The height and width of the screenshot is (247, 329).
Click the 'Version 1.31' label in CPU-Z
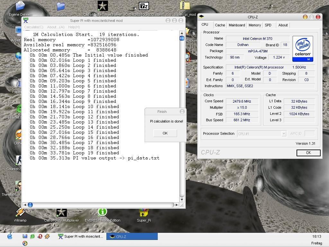click(306, 143)
